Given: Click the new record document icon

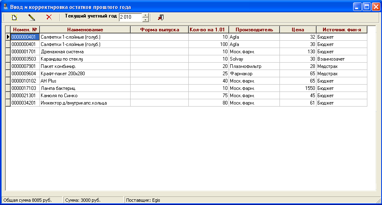Looking at the screenshot, I should 14,17.
